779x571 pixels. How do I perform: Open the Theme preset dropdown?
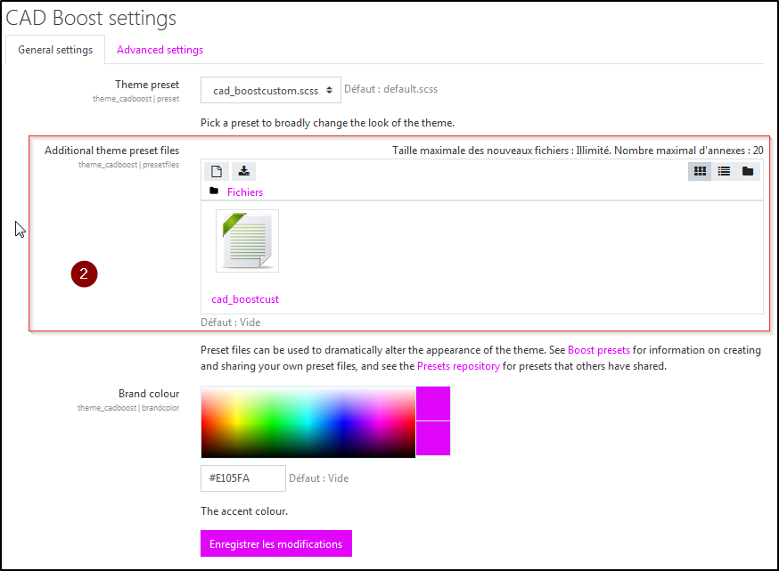(x=271, y=90)
